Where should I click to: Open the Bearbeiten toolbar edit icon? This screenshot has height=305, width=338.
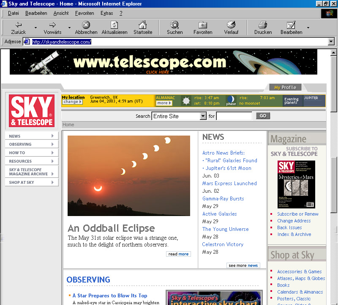coord(291,28)
